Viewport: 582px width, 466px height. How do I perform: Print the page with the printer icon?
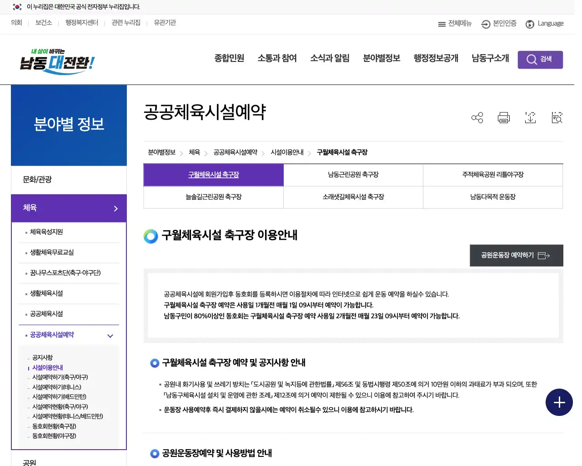pyautogui.click(x=504, y=118)
